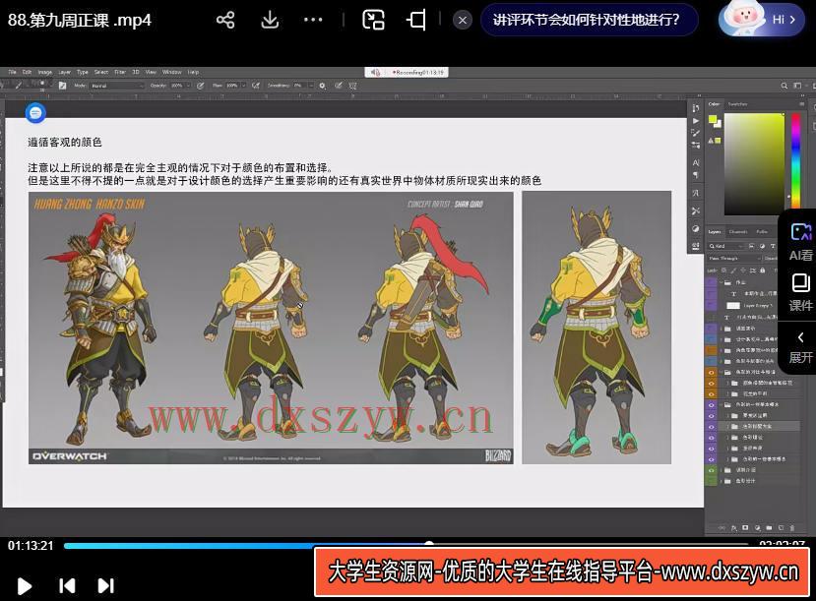Open symmetry paint butterfly icon
The height and width of the screenshot is (601, 816).
click(x=352, y=86)
